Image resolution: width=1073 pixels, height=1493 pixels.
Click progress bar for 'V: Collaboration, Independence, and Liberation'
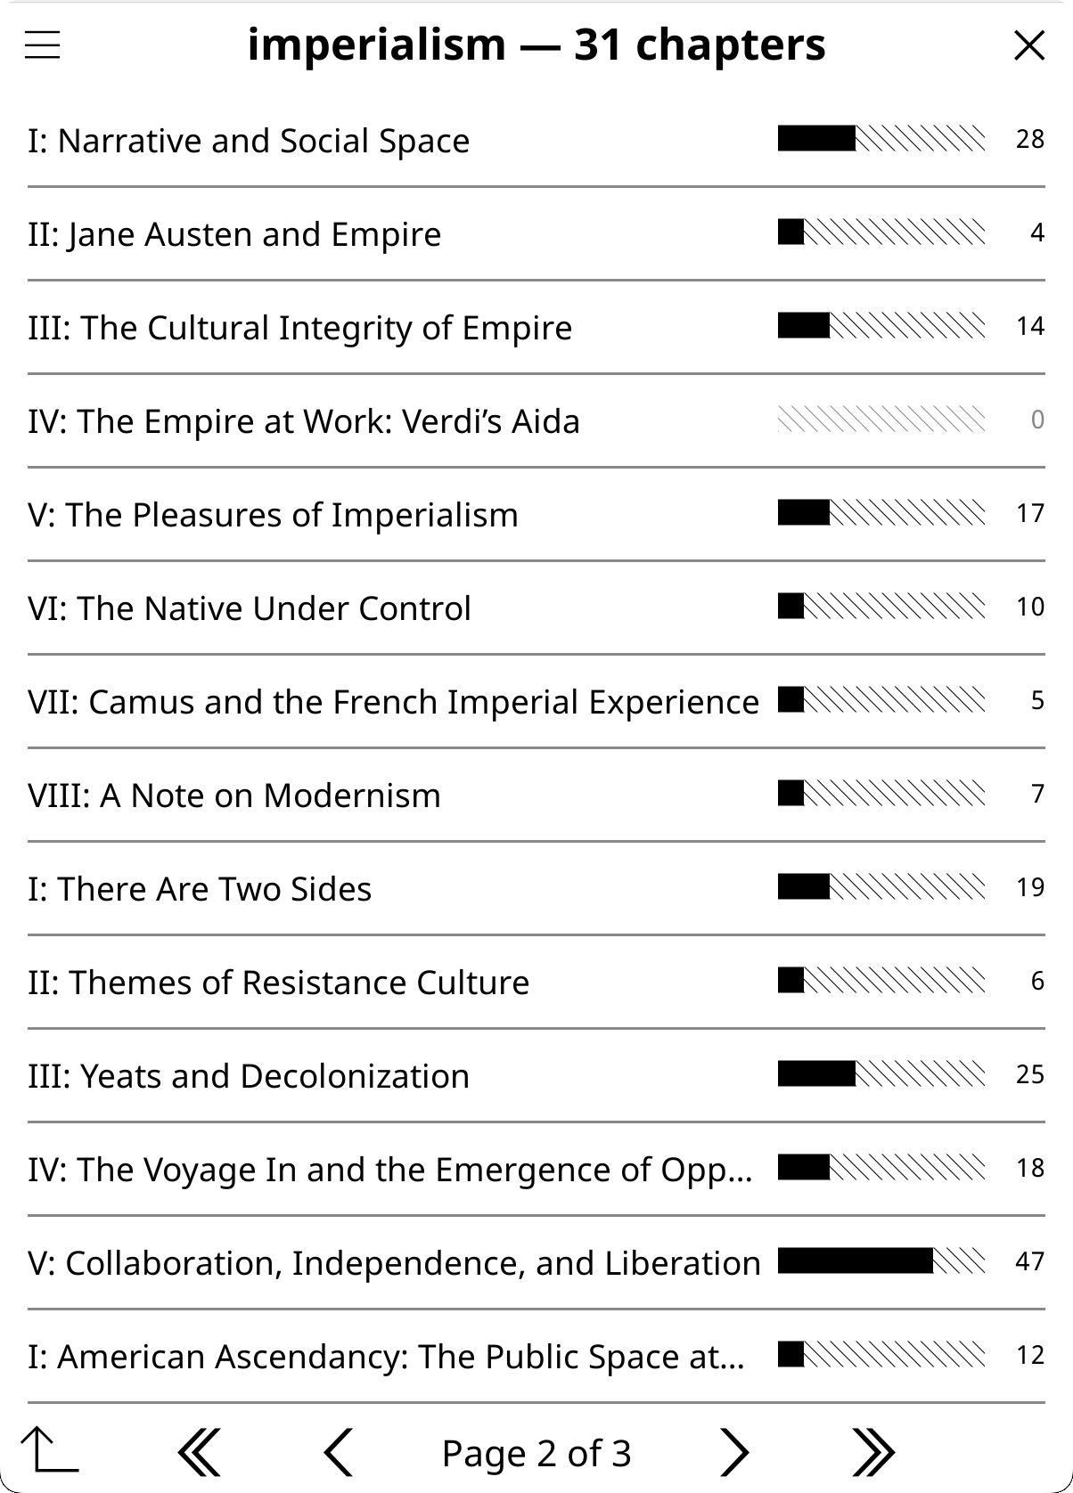click(x=881, y=1260)
